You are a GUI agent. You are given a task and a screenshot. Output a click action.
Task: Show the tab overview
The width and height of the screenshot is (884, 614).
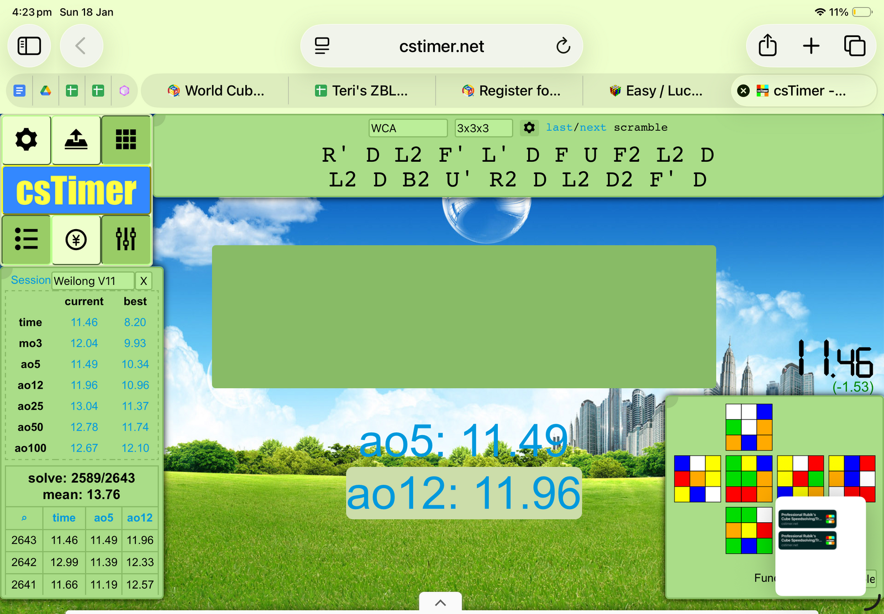pyautogui.click(x=855, y=46)
